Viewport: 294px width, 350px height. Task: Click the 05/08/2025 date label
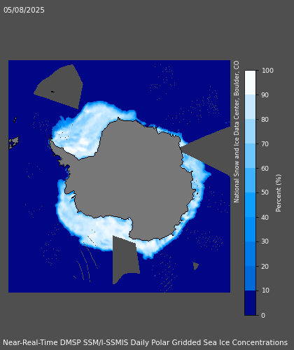tap(24, 10)
